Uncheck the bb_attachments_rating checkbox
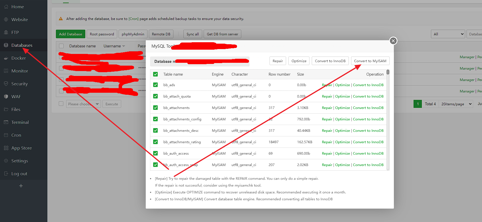This screenshot has height=222, width=482. pos(155,142)
